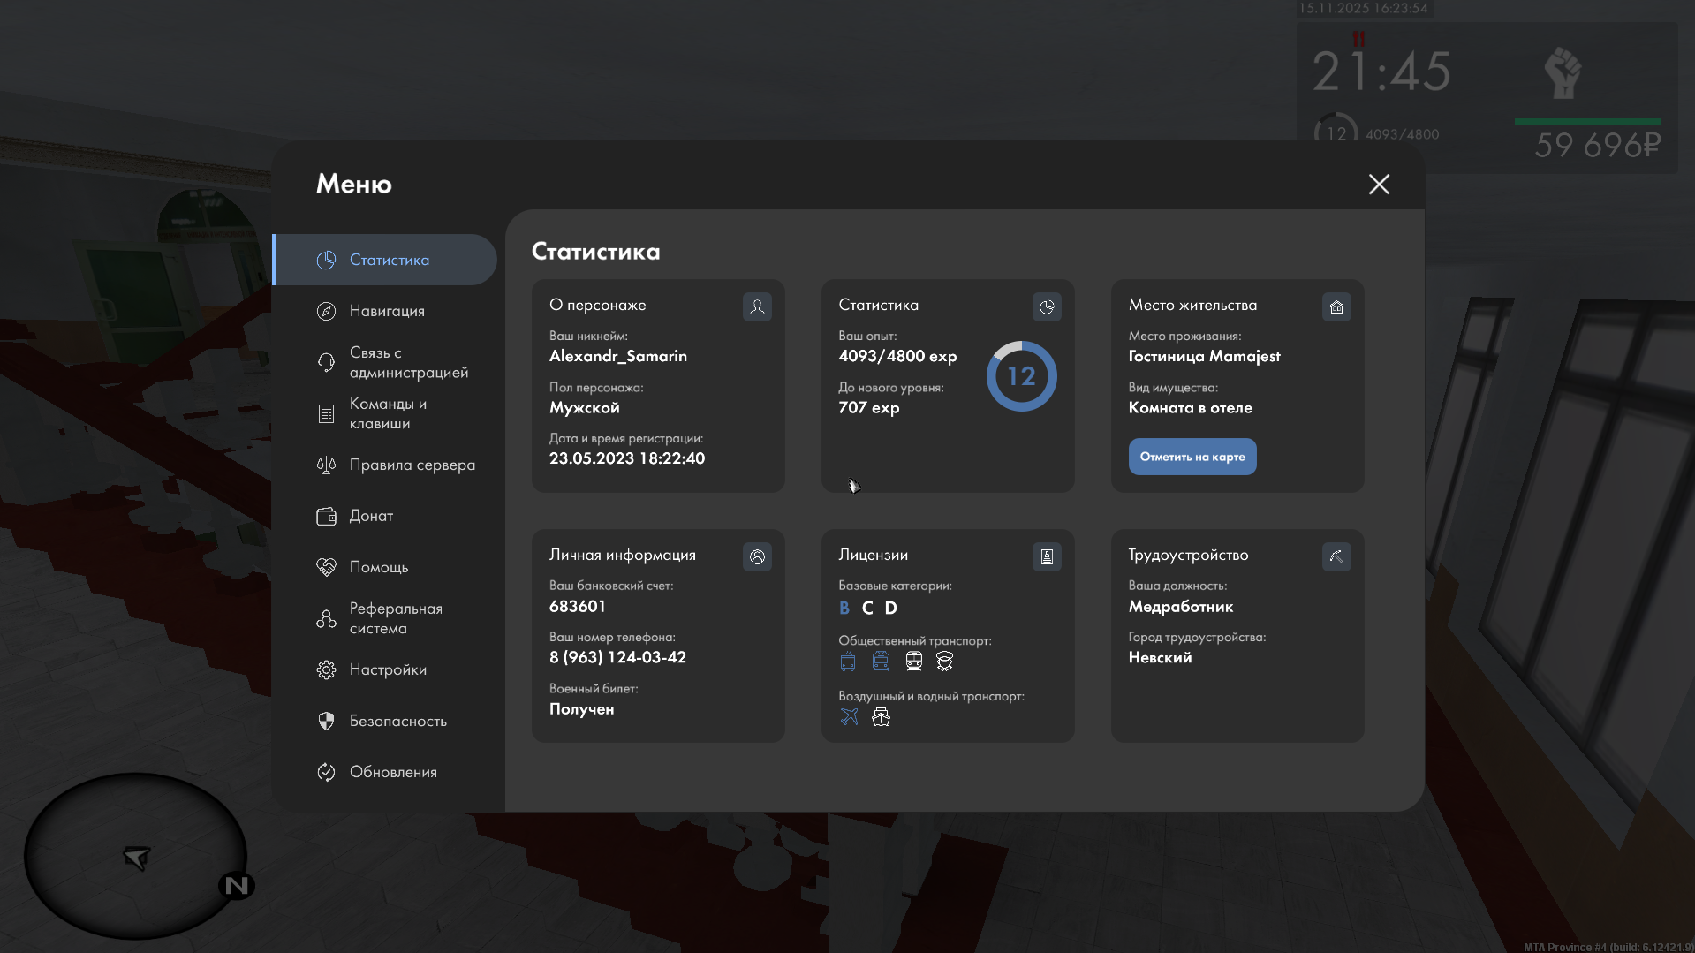Click the house icon in Место жительства card
Image resolution: width=1695 pixels, height=953 pixels.
(x=1336, y=306)
